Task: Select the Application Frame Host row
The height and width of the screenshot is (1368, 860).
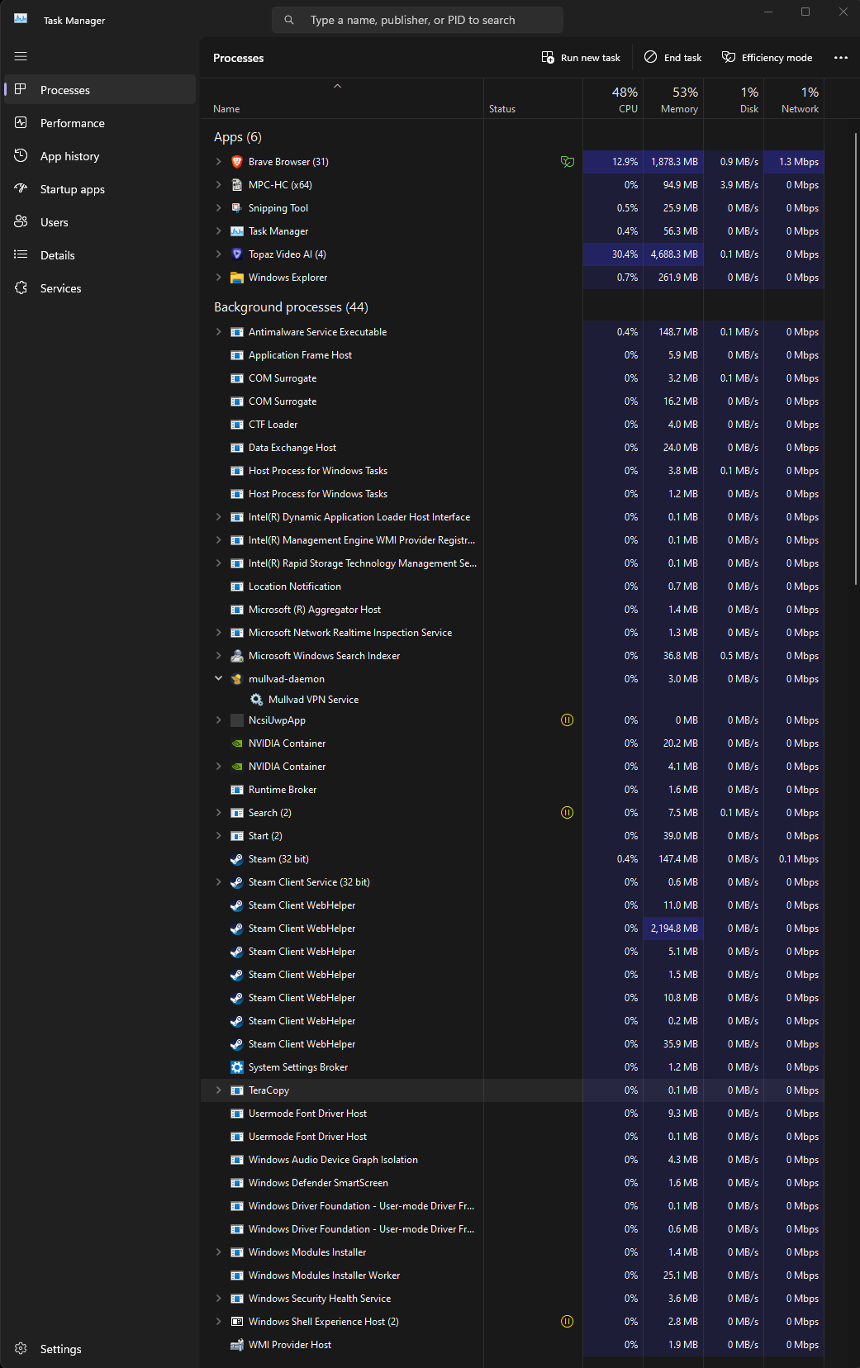Action: click(512, 355)
